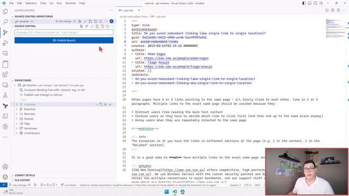This screenshot has width=349, height=196.
Task: Open the Terminal menu
Action: click(x=70, y=3)
